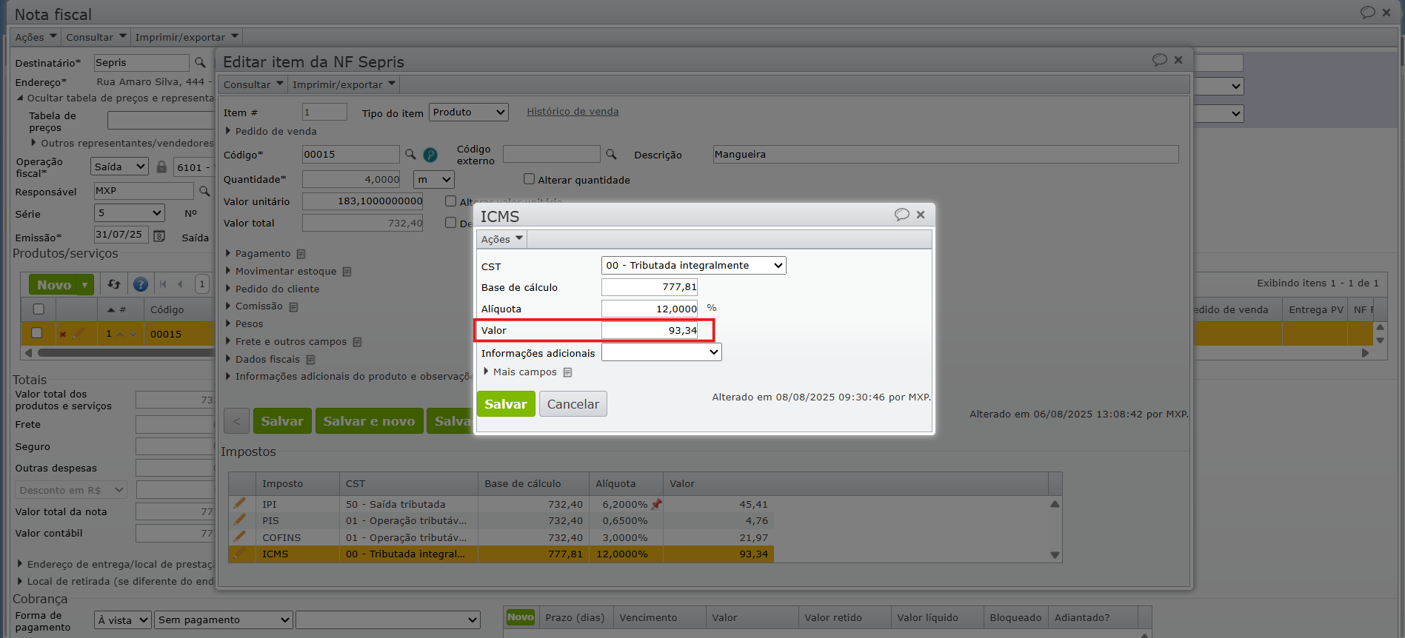The image size is (1405, 638).
Task: Open Operação fiscal Saída dropdown
Action: pos(120,167)
